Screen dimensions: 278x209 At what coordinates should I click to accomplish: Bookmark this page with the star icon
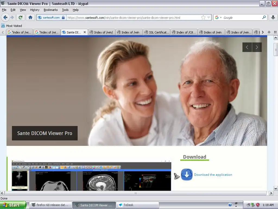point(203,17)
